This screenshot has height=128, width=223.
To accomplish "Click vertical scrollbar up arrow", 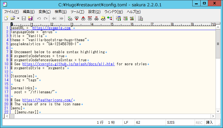I will pyautogui.click(x=218, y=27).
